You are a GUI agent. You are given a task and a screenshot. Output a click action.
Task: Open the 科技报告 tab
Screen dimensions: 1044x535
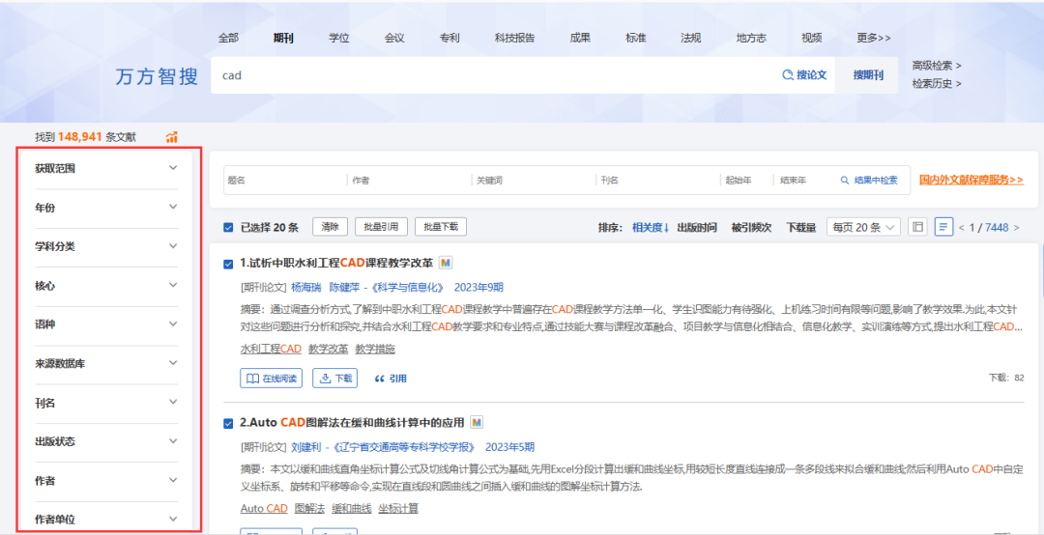tap(514, 38)
